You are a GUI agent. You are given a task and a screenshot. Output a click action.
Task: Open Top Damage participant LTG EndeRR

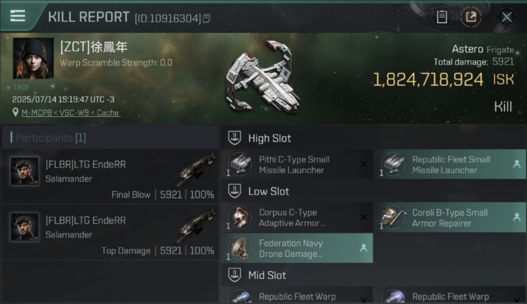click(110, 233)
